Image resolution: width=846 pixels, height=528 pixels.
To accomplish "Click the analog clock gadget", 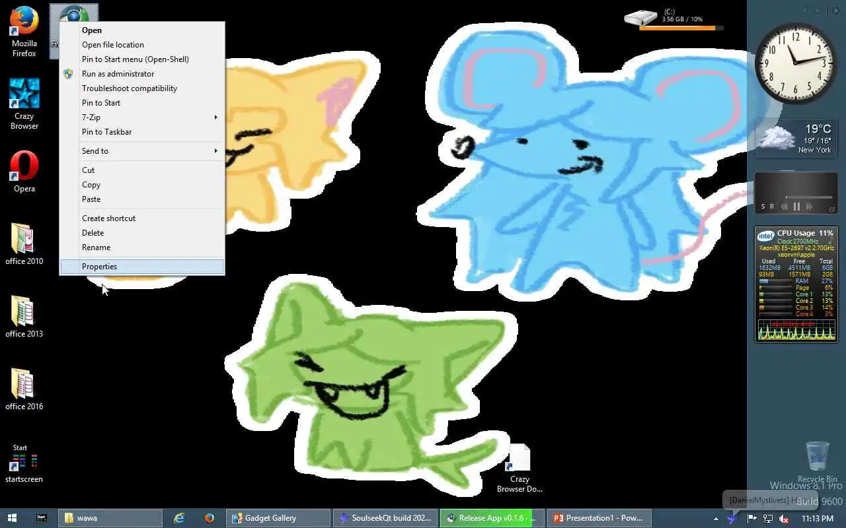I will click(x=796, y=63).
